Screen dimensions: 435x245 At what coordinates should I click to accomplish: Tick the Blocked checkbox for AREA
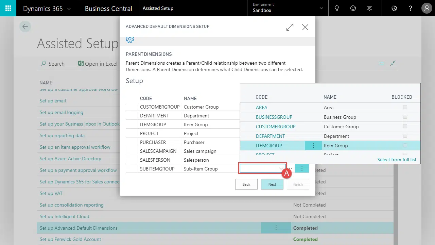(405, 107)
